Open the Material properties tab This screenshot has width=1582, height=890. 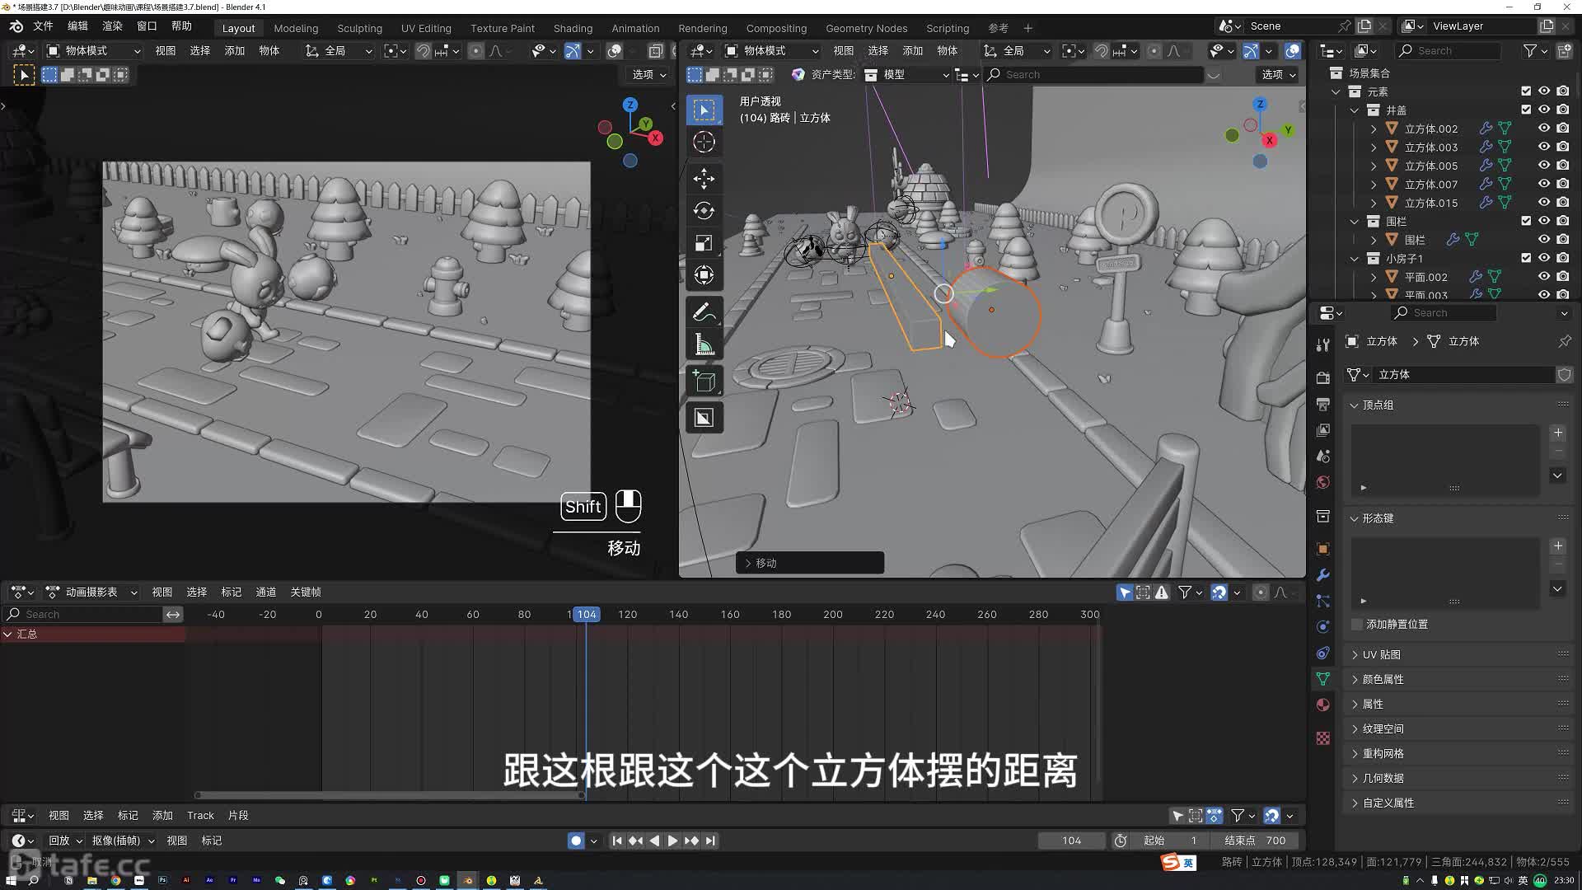[x=1322, y=705]
